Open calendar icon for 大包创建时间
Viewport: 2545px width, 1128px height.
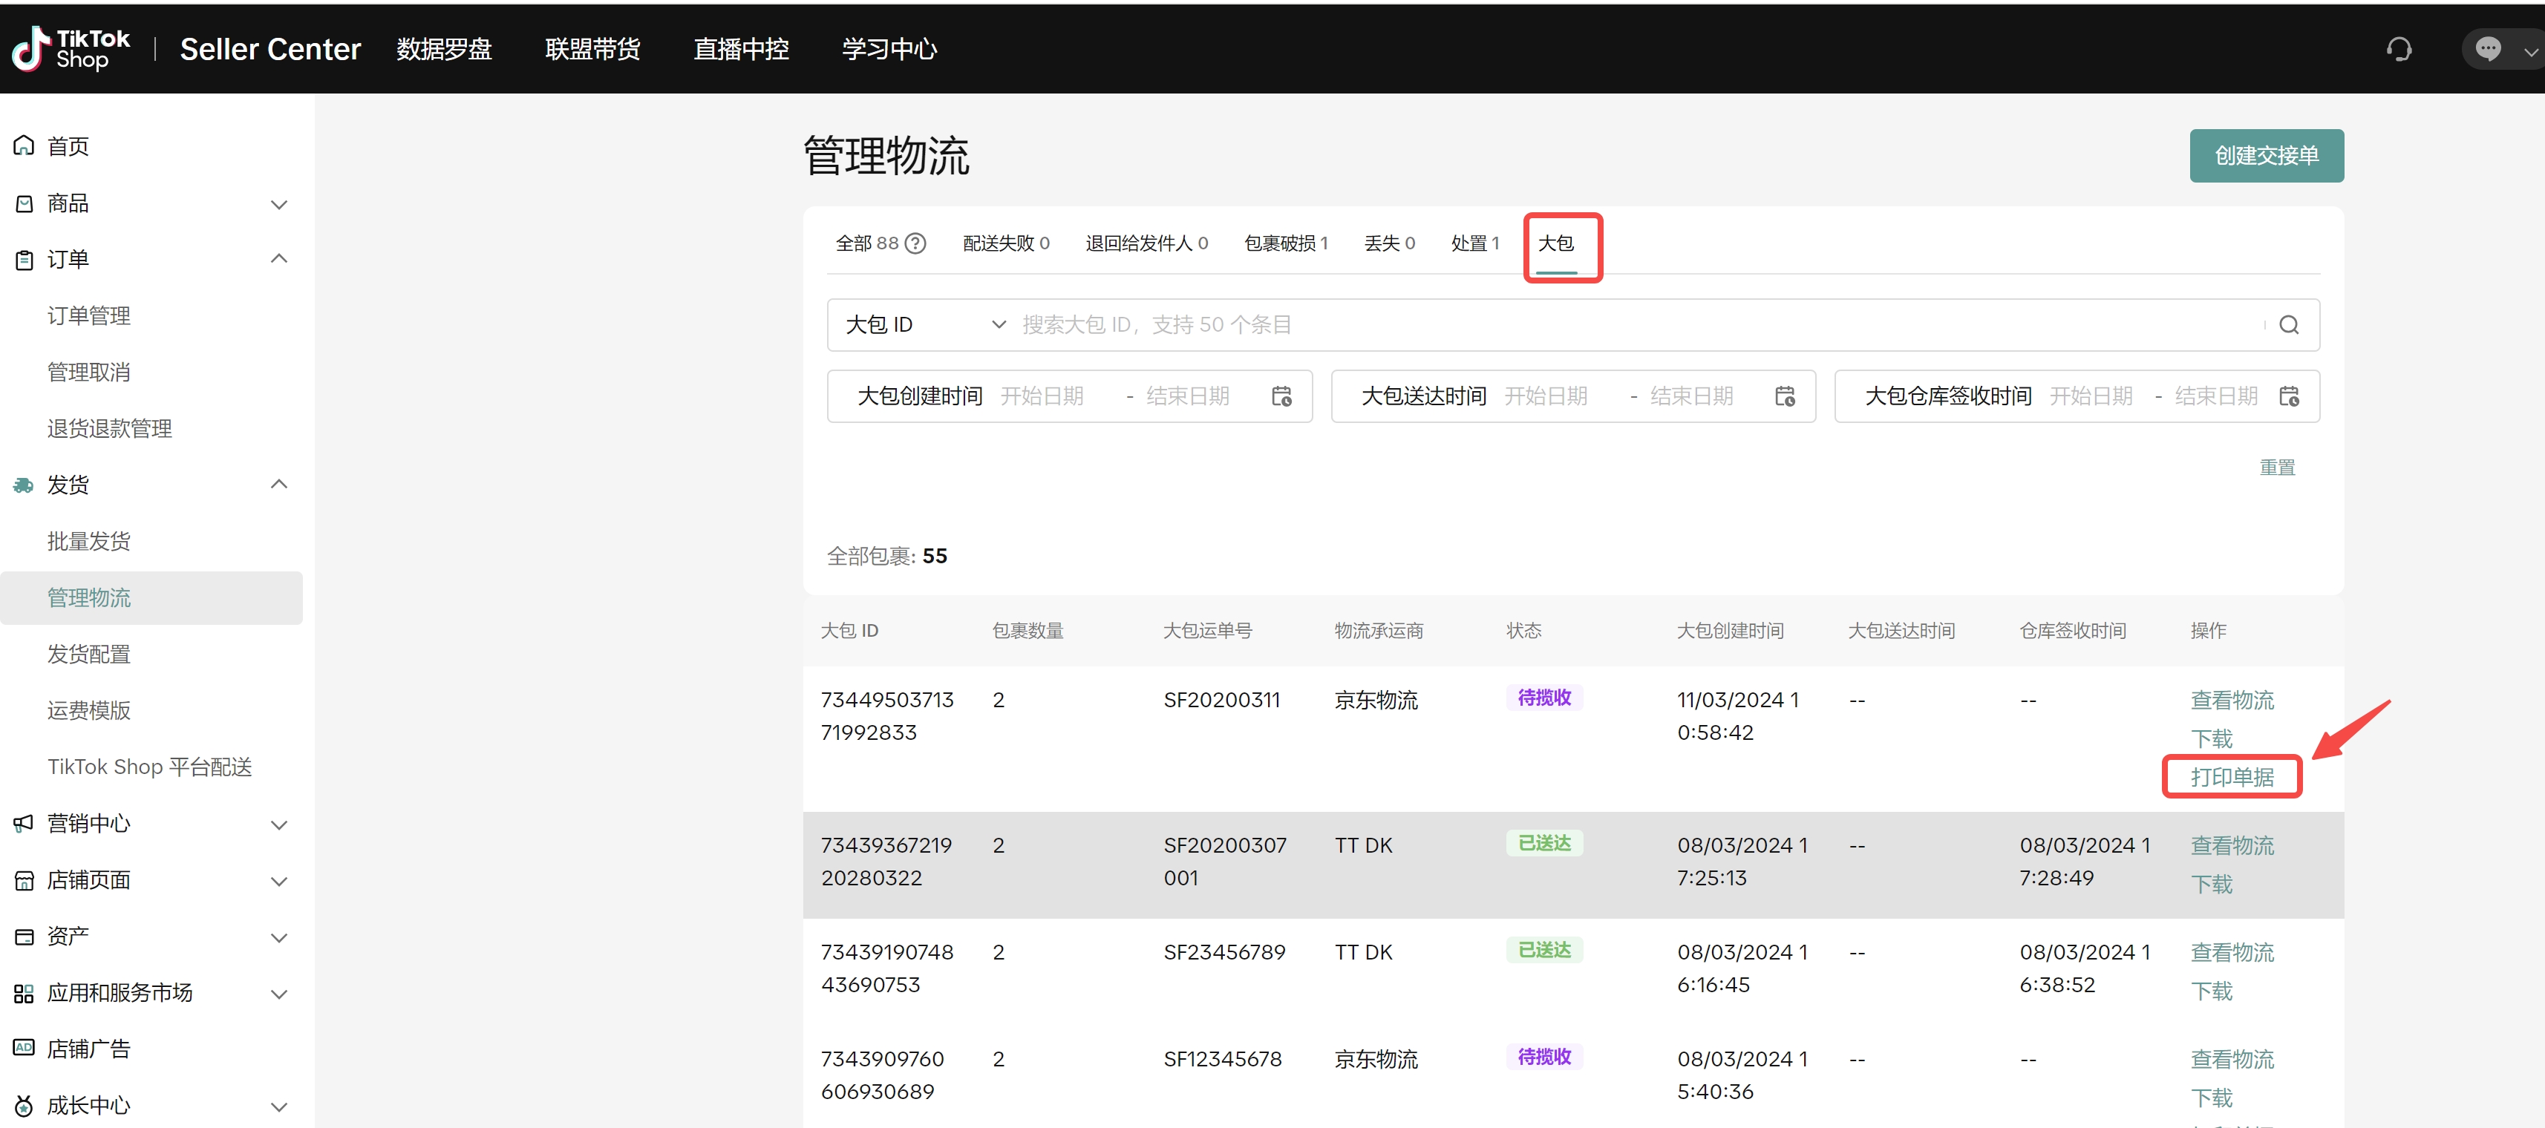click(1281, 396)
